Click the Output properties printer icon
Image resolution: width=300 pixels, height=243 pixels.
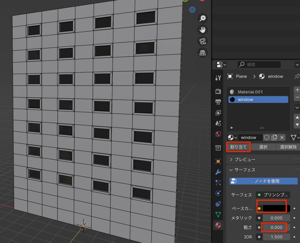(218, 102)
